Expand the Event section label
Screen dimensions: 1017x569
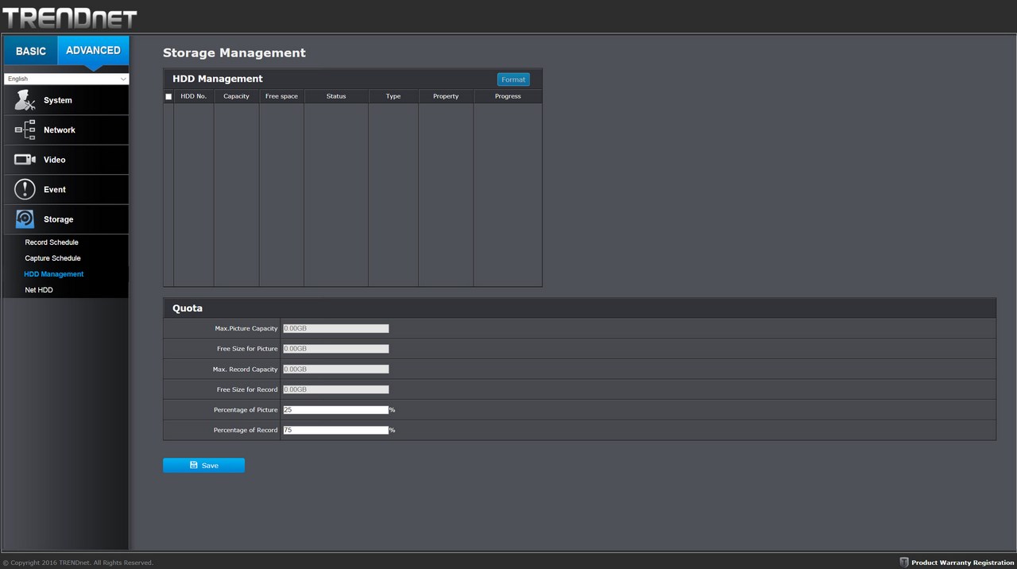coord(55,189)
